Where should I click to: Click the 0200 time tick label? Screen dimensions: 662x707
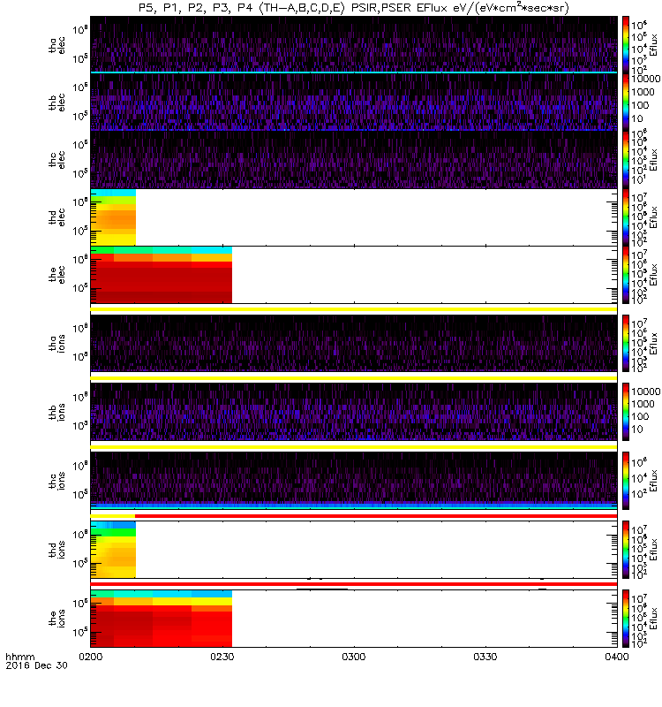[91, 657]
